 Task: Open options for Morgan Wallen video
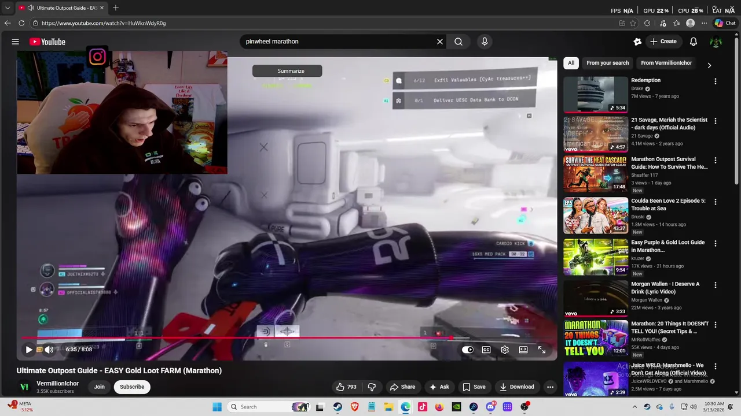[x=716, y=285]
